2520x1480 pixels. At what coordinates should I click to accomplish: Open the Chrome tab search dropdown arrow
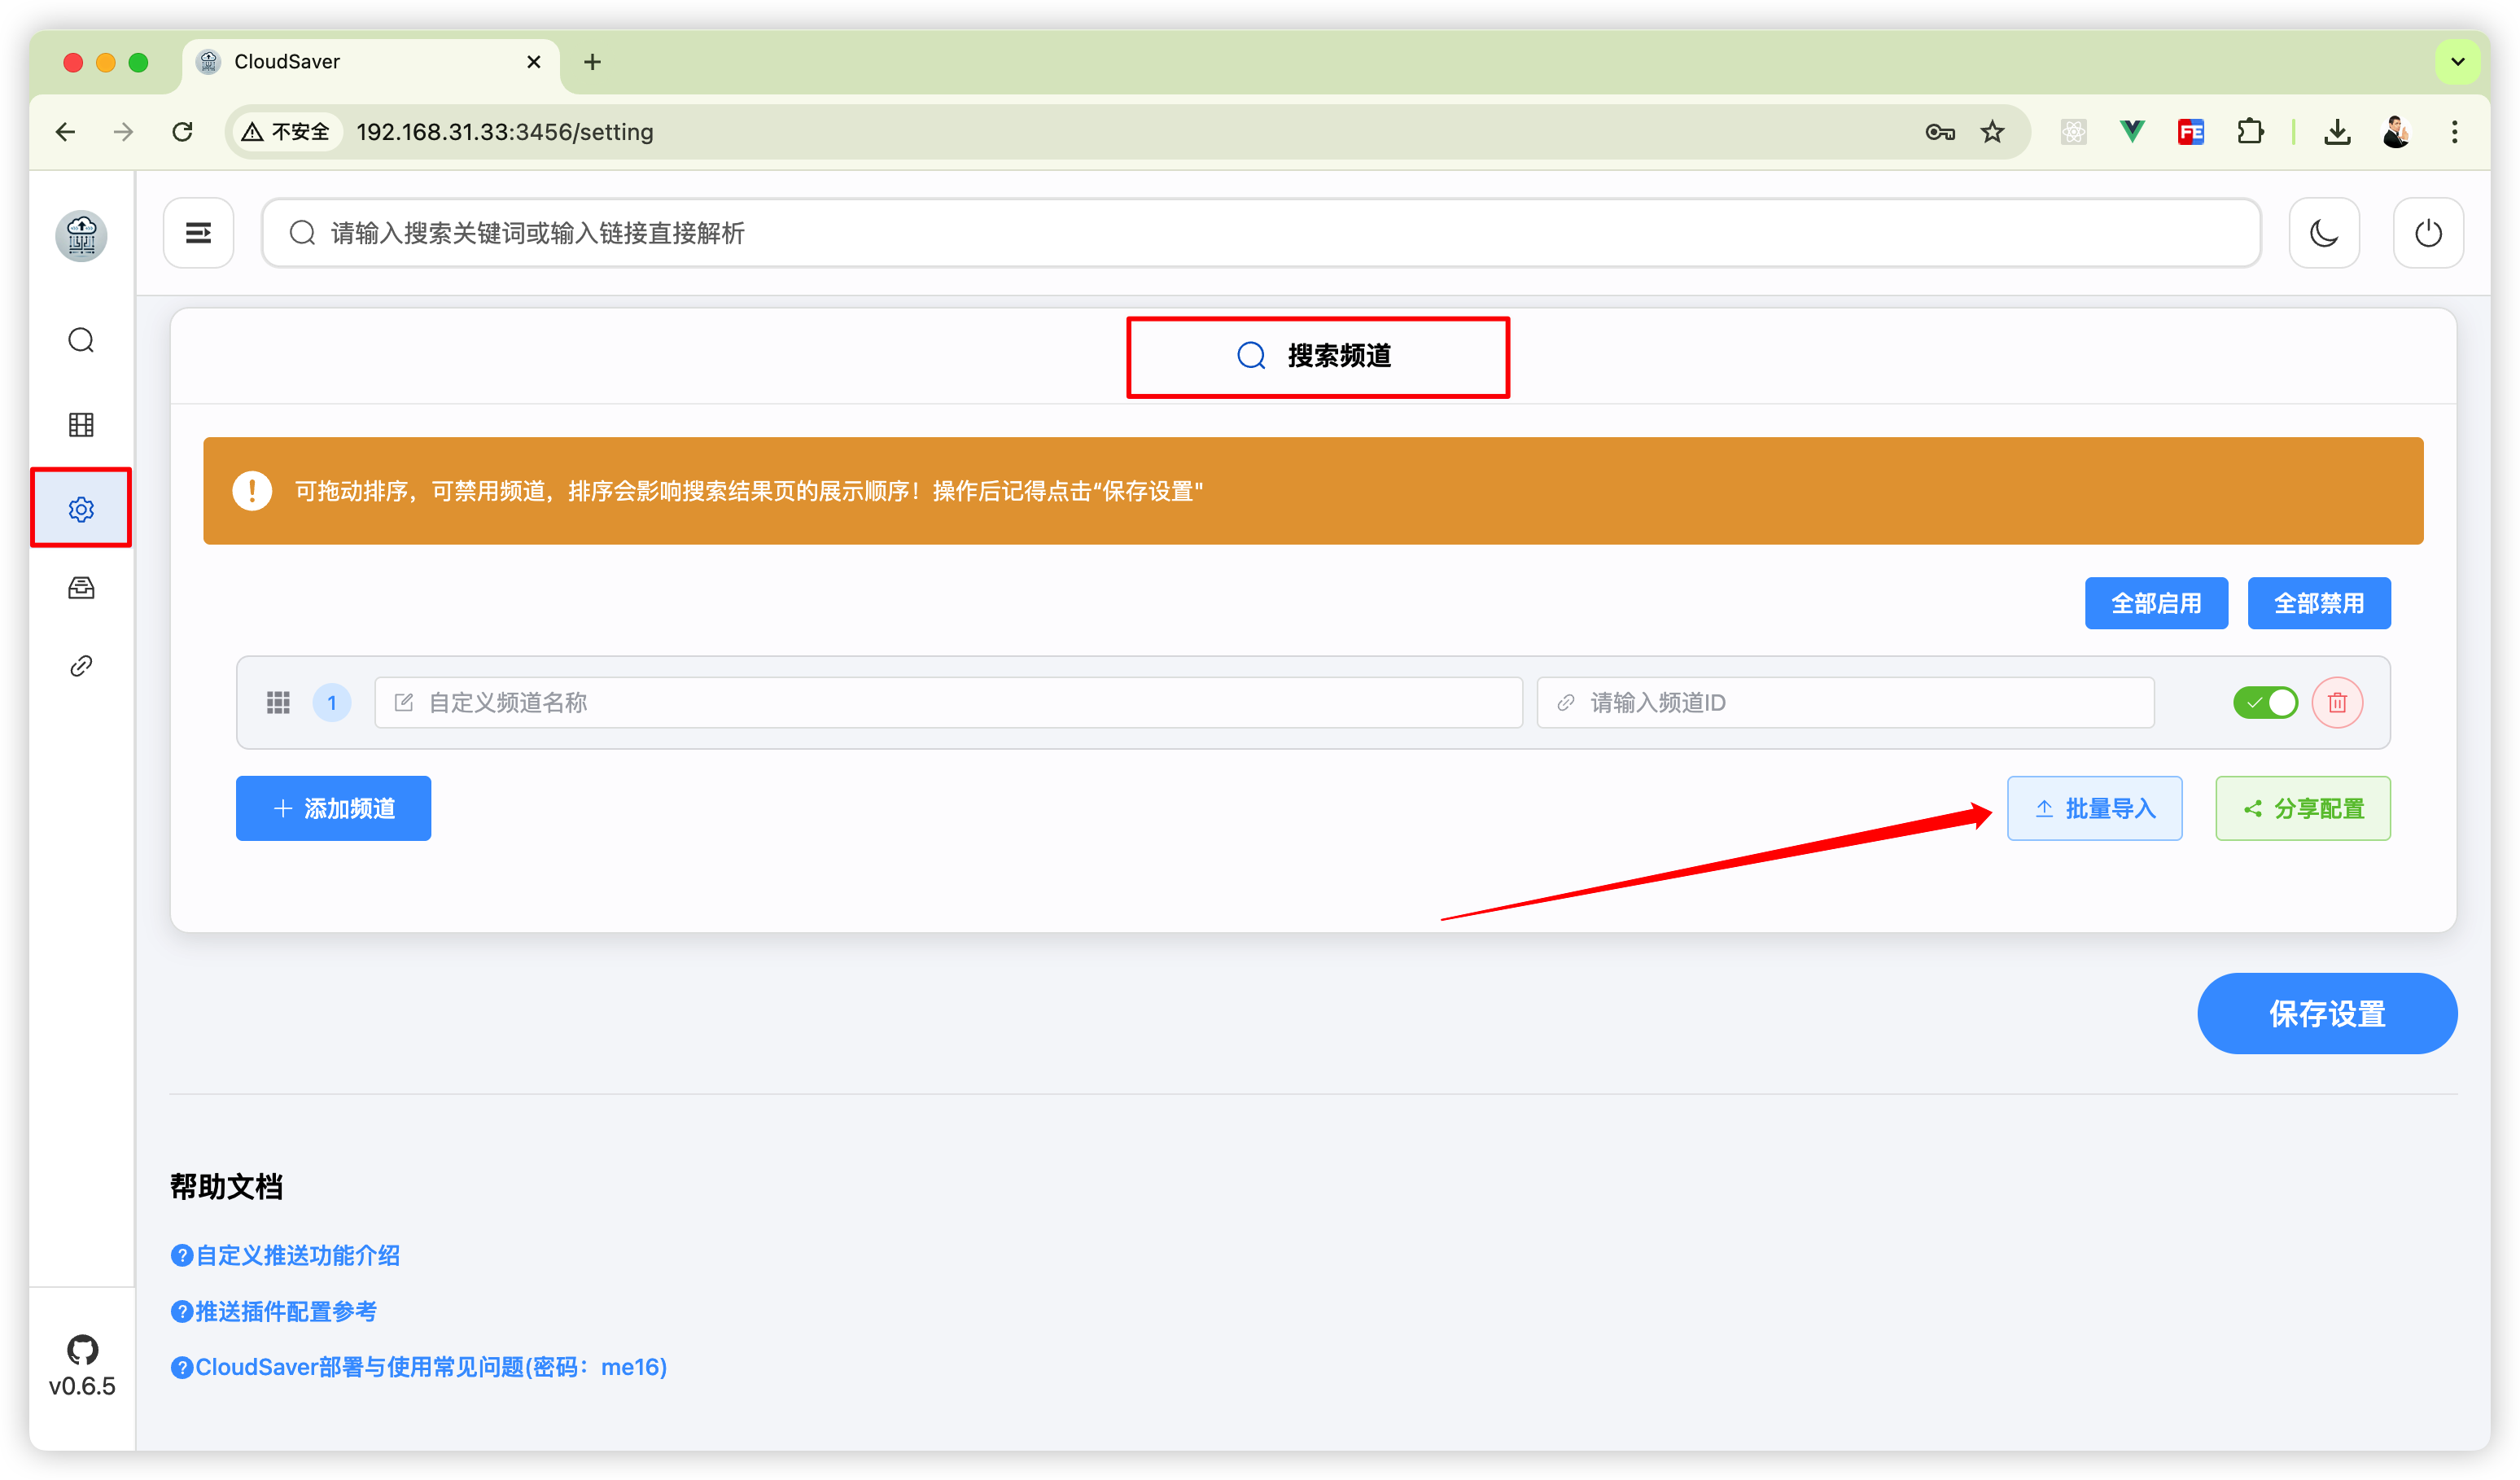tap(2457, 62)
